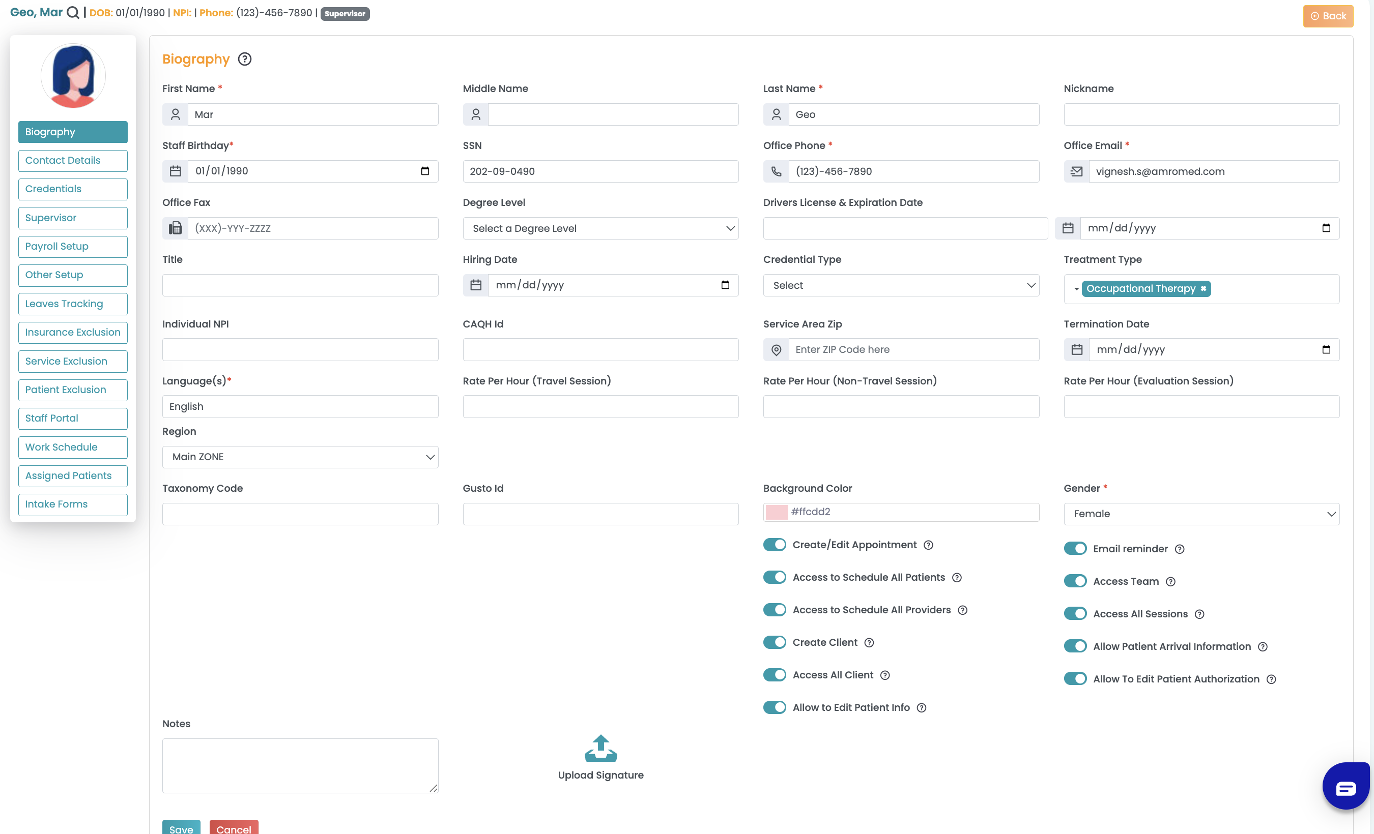The height and width of the screenshot is (834, 1374).
Task: Click calendar icon beside Drivers License expiration date
Action: (1068, 228)
